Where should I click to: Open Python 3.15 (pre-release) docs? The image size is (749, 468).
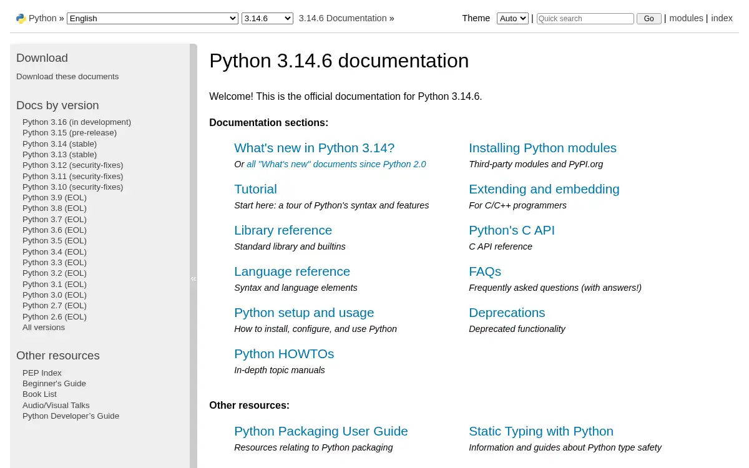point(69,132)
